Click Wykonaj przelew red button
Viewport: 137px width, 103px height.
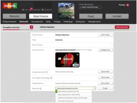click(x=122, y=27)
